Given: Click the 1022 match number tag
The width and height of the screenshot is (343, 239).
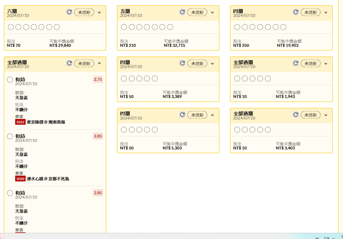Looking at the screenshot, I should click(x=20, y=122).
